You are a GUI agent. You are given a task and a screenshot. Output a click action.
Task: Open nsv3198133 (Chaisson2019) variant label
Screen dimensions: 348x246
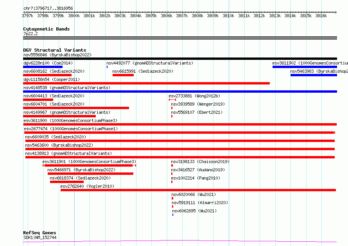(200, 162)
